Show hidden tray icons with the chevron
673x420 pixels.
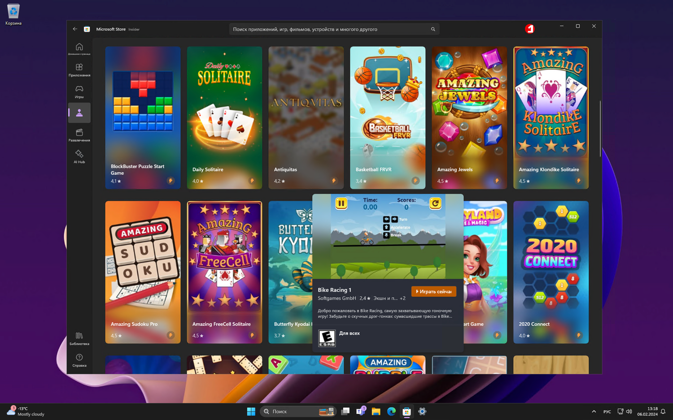pos(594,411)
